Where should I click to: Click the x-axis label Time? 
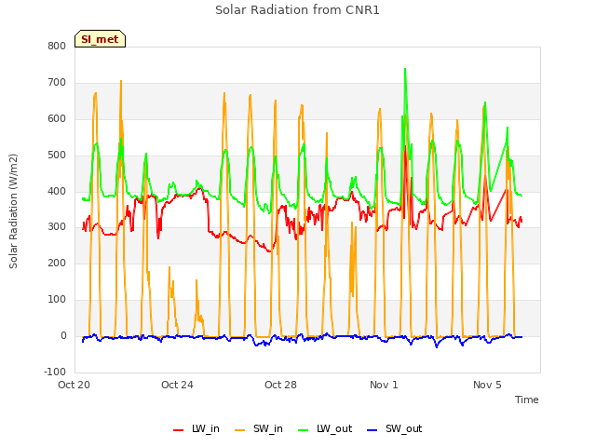526,400
